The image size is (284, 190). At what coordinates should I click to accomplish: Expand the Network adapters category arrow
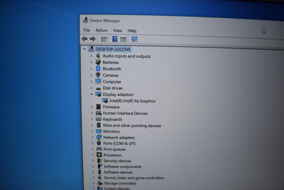(x=92, y=137)
